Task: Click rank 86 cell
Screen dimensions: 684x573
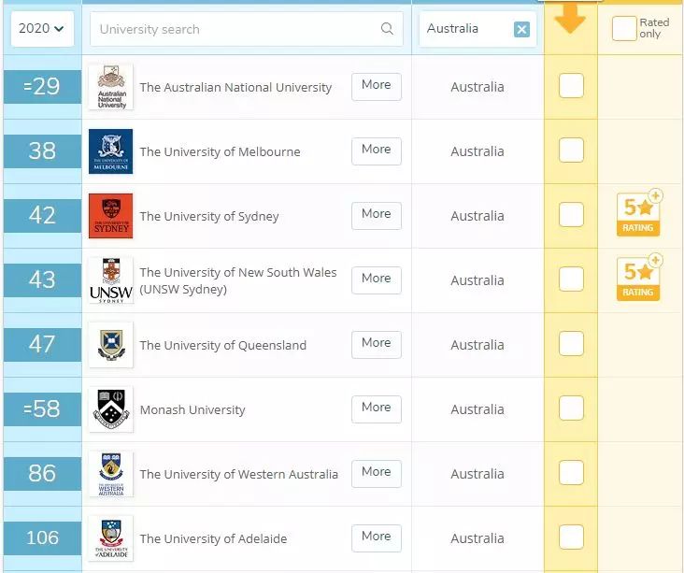Action: tap(42, 474)
